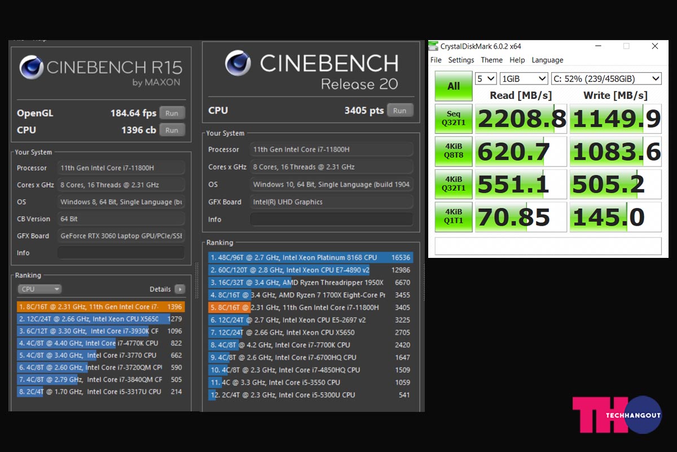Image resolution: width=677 pixels, height=452 pixels.
Task: Select the Xeon Platinum 8168 row in R20 ranking
Action: pyautogui.click(x=310, y=257)
